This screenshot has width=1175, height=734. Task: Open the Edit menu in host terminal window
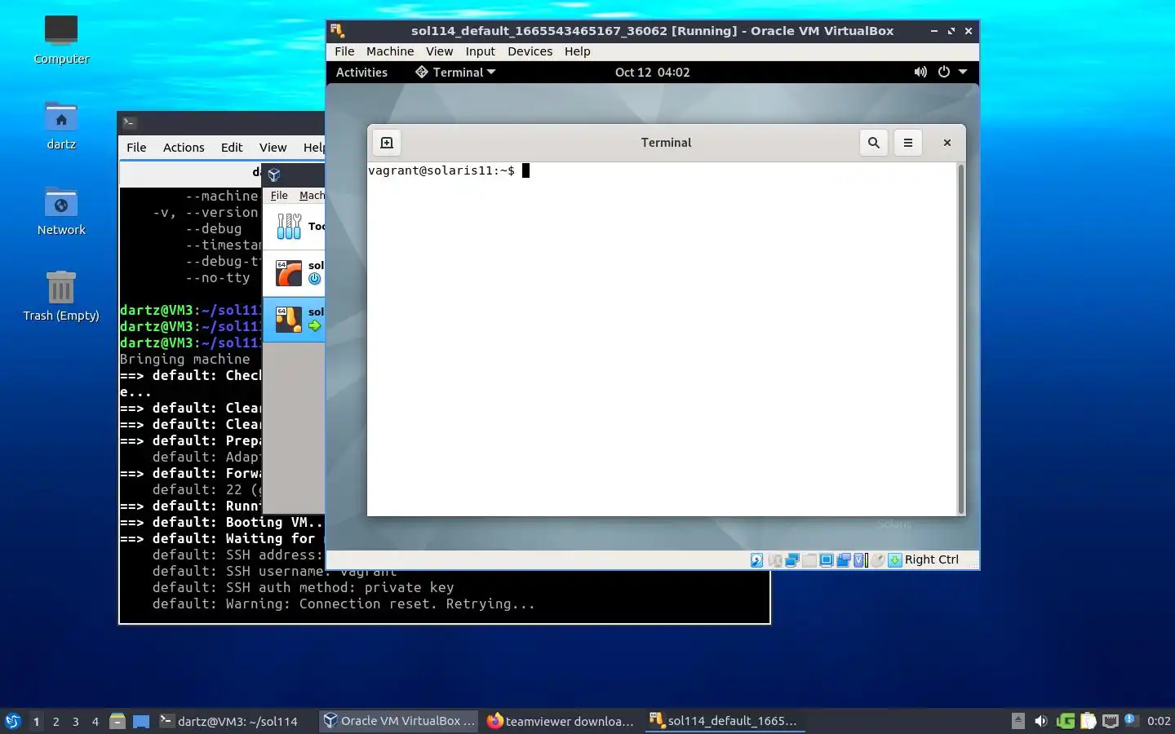[x=232, y=148]
